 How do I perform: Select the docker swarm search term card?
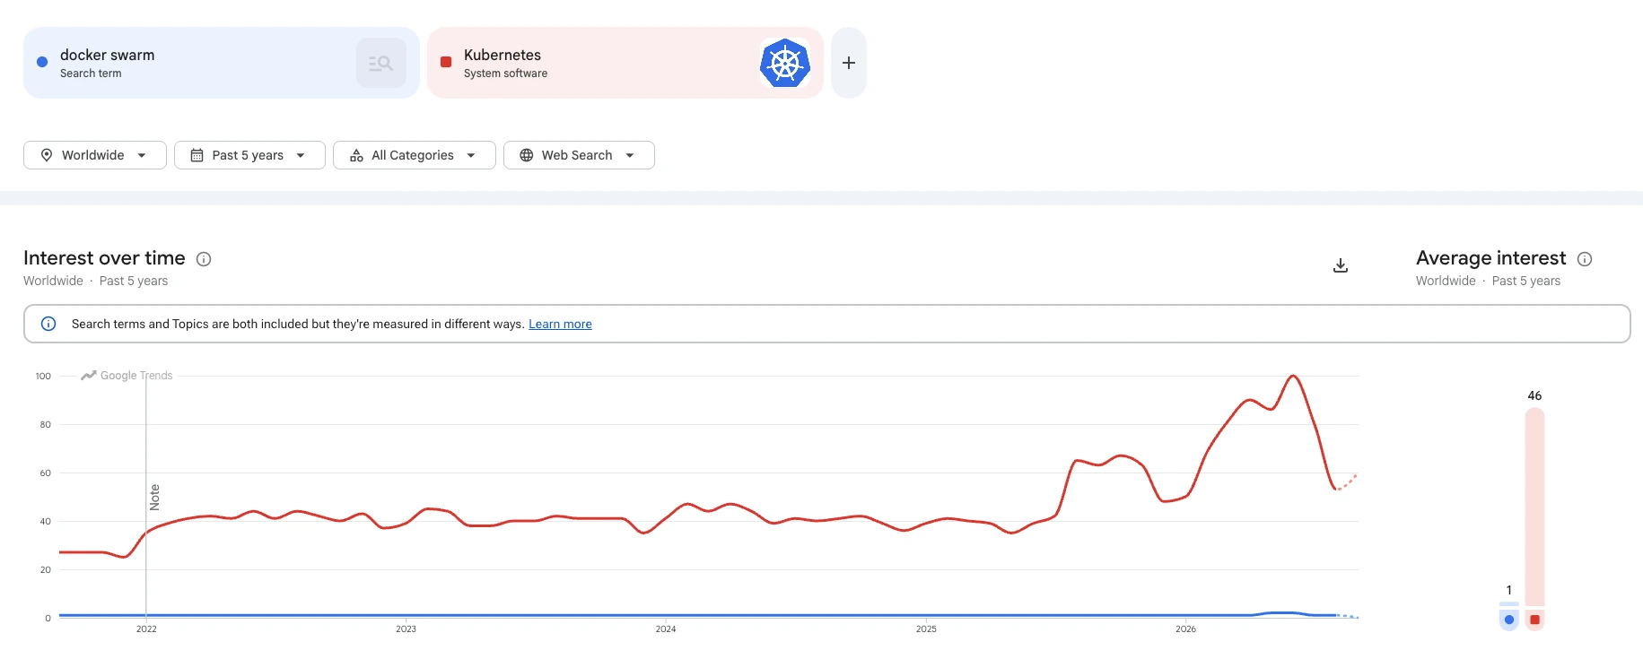222,63
